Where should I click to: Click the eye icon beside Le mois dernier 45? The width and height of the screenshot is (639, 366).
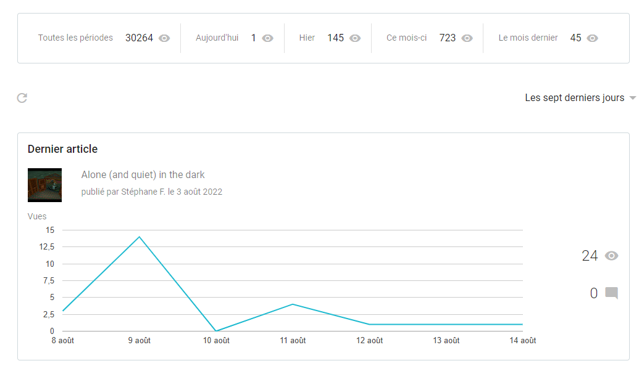click(x=593, y=38)
